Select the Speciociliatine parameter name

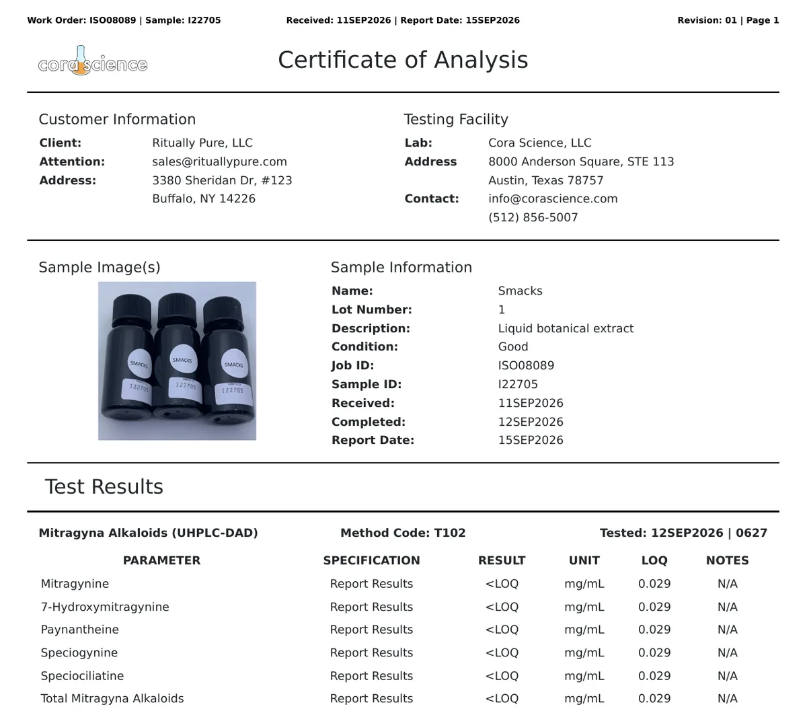tap(82, 676)
